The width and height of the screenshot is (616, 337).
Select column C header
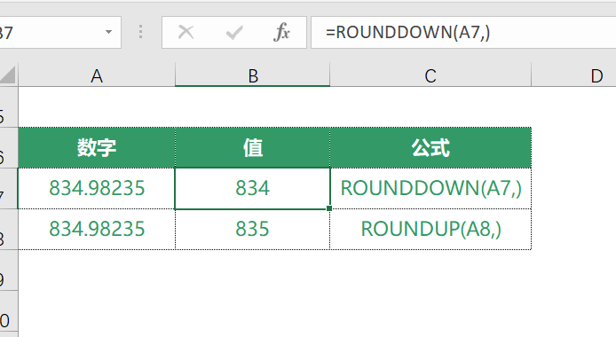tap(430, 75)
